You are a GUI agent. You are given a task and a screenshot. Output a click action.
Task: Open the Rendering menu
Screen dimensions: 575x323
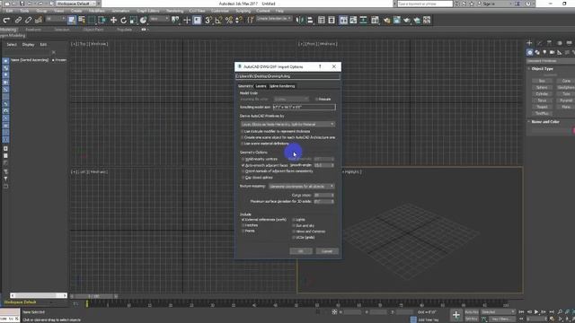(x=174, y=11)
